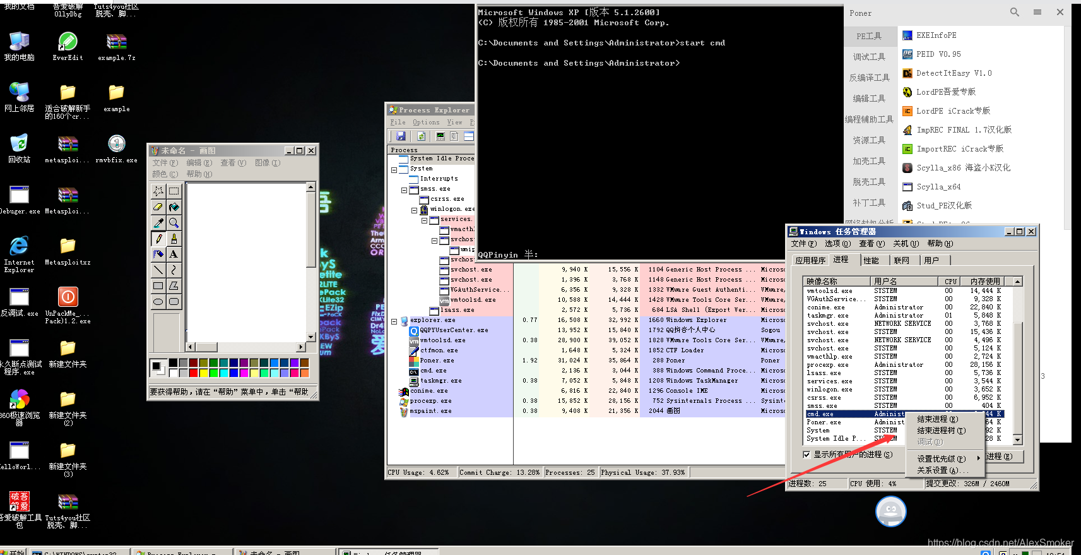Select the Curve tool in Paint

coord(174,270)
